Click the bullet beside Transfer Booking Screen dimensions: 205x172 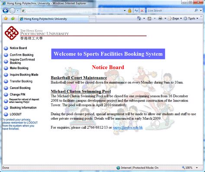pos(6,81)
